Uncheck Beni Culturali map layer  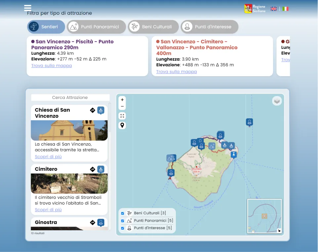(x=123, y=213)
